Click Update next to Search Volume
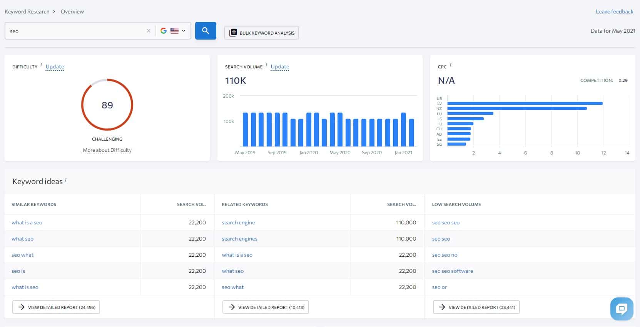Viewport: 640px width, 327px height. [x=280, y=66]
